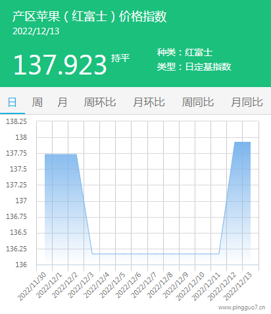Switch to 周环比 tab
Image resolution: width=271 pixels, height=314 pixels.
(x=100, y=102)
